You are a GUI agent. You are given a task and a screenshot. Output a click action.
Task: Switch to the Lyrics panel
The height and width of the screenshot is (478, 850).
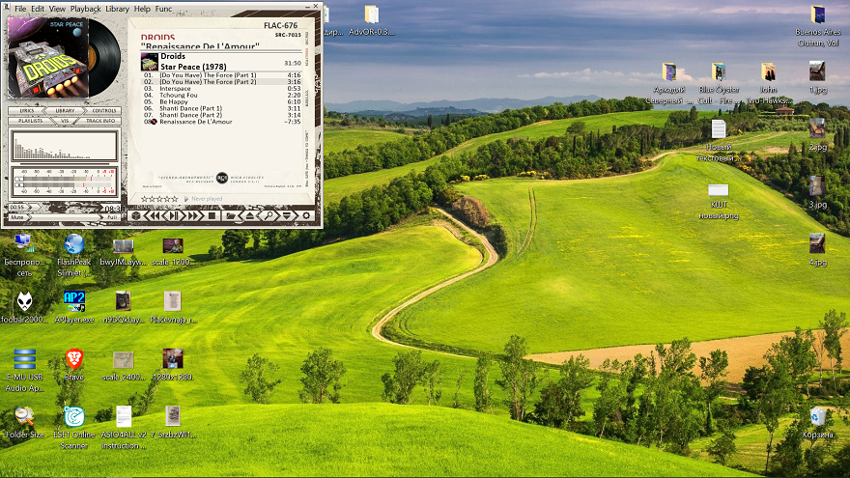(26, 111)
